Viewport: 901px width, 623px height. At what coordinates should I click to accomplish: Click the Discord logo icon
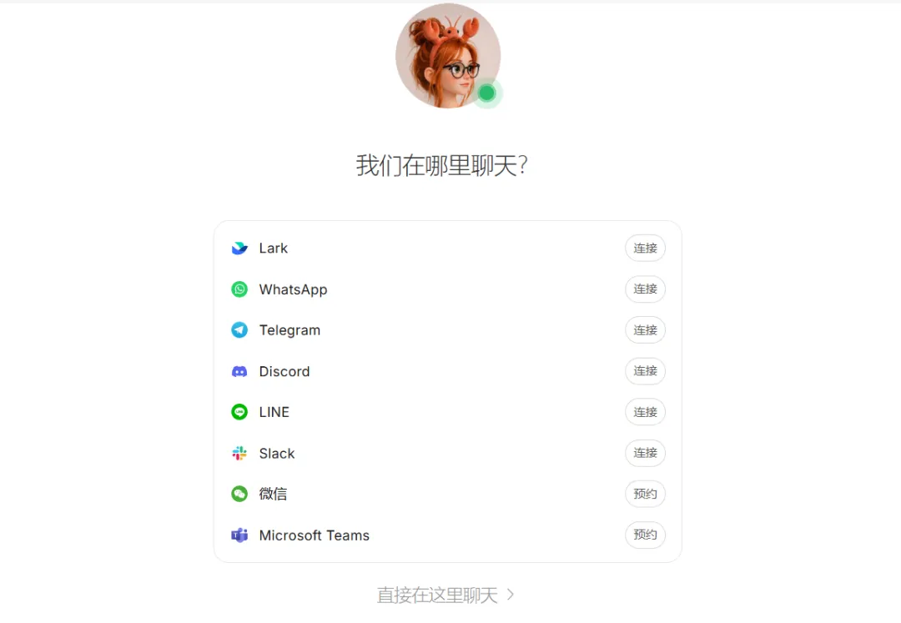(x=239, y=371)
